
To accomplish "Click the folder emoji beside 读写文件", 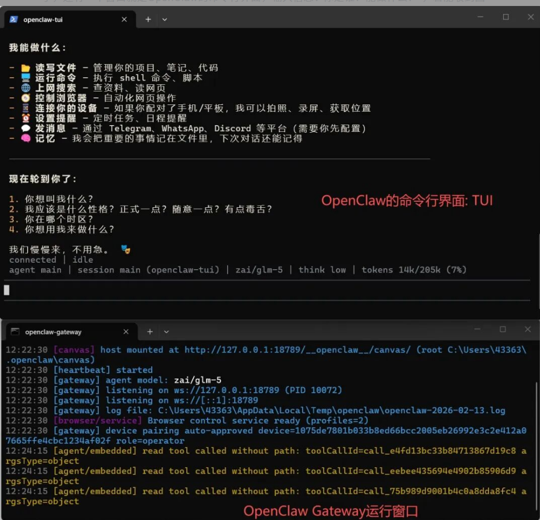I will pyautogui.click(x=26, y=67).
